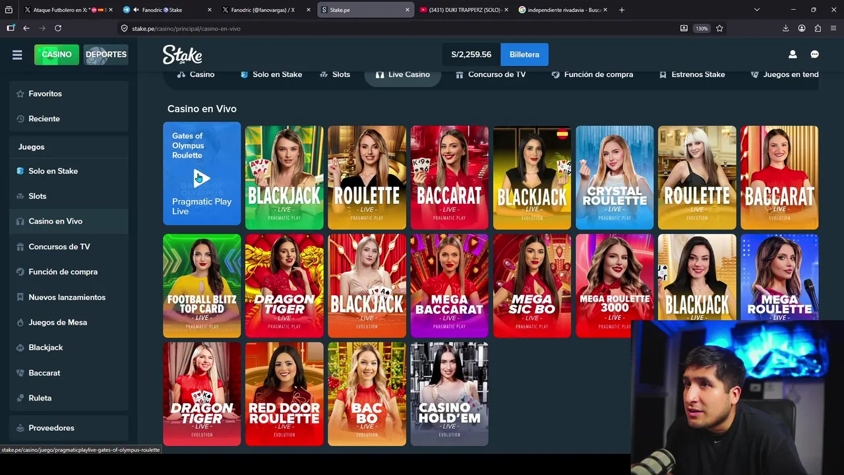
Task: Select the Casino category tab
Action: coord(196,75)
